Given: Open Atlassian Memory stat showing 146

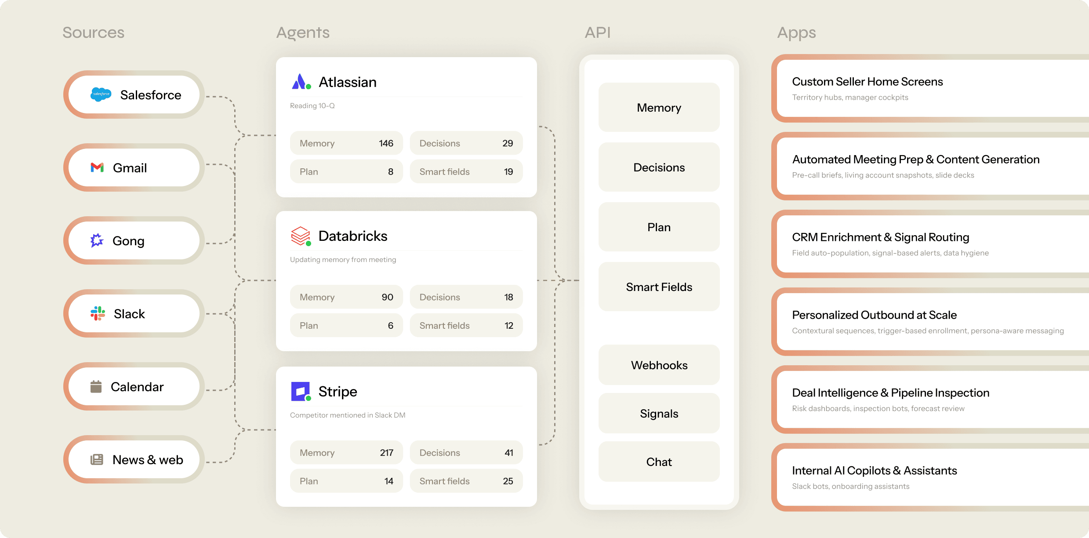Looking at the screenshot, I should coord(346,143).
